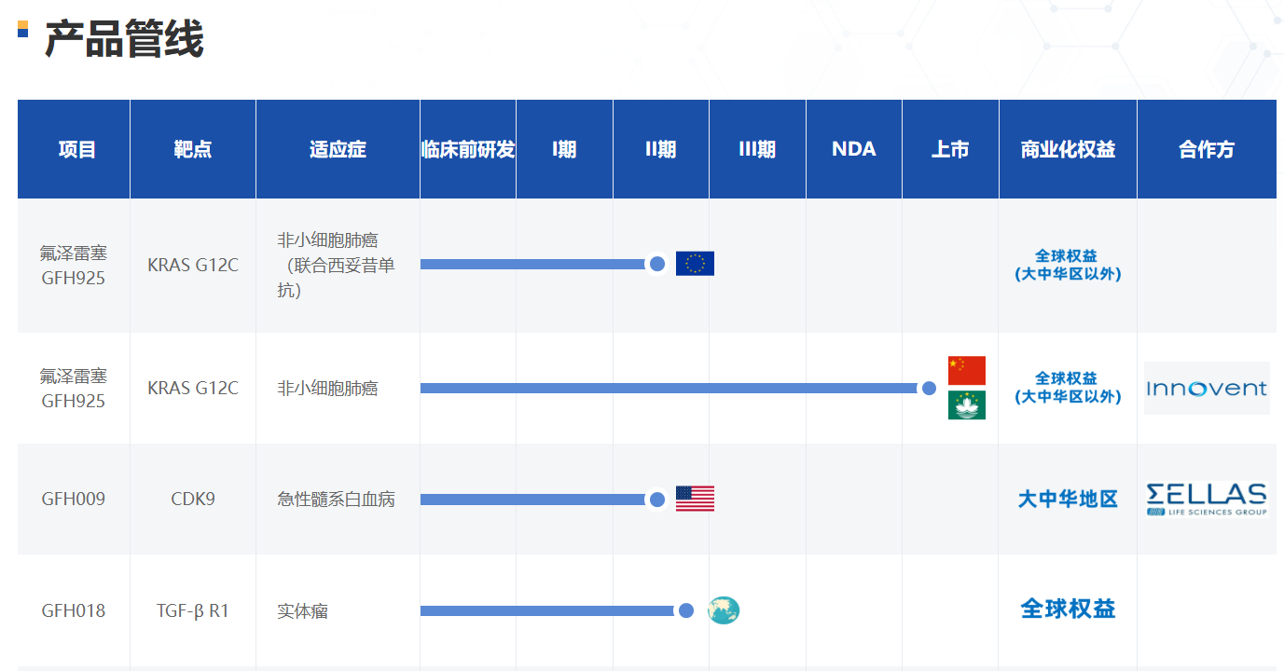The width and height of the screenshot is (1284, 671).
Task: Select the 临床前研发 column header
Action: [x=468, y=149]
